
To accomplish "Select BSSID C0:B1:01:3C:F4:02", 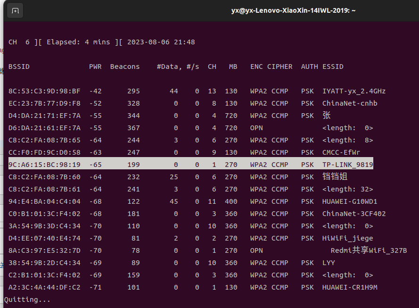I will (44, 214).
